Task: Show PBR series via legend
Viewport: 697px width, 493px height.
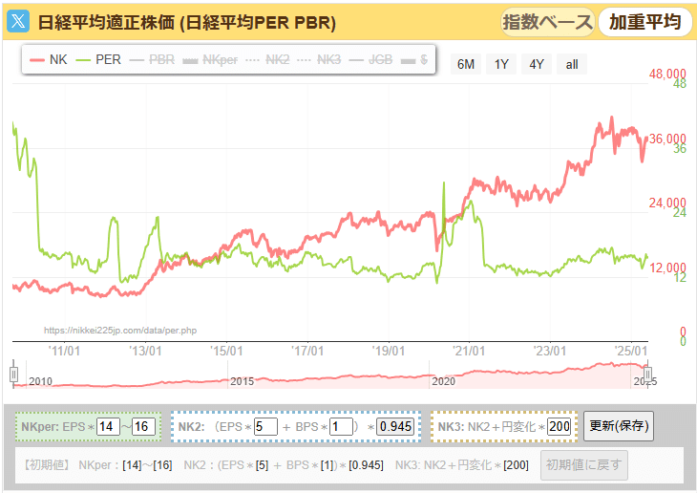Action: point(152,59)
